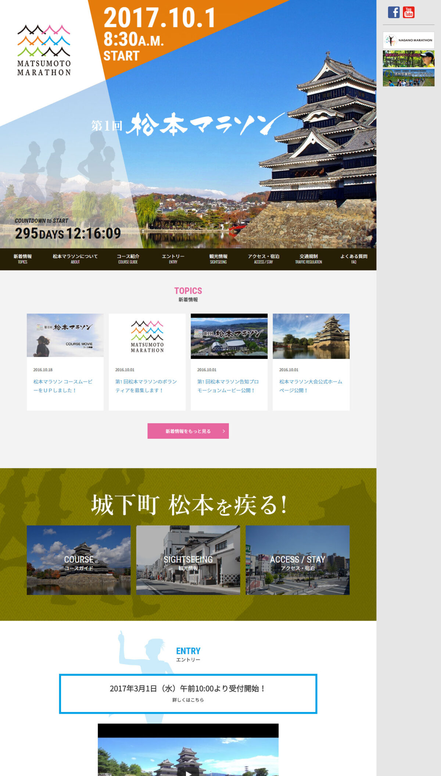441x776 pixels.
Task: Read 松本マラソン コースムービーをUPしました article
Action: (63, 386)
